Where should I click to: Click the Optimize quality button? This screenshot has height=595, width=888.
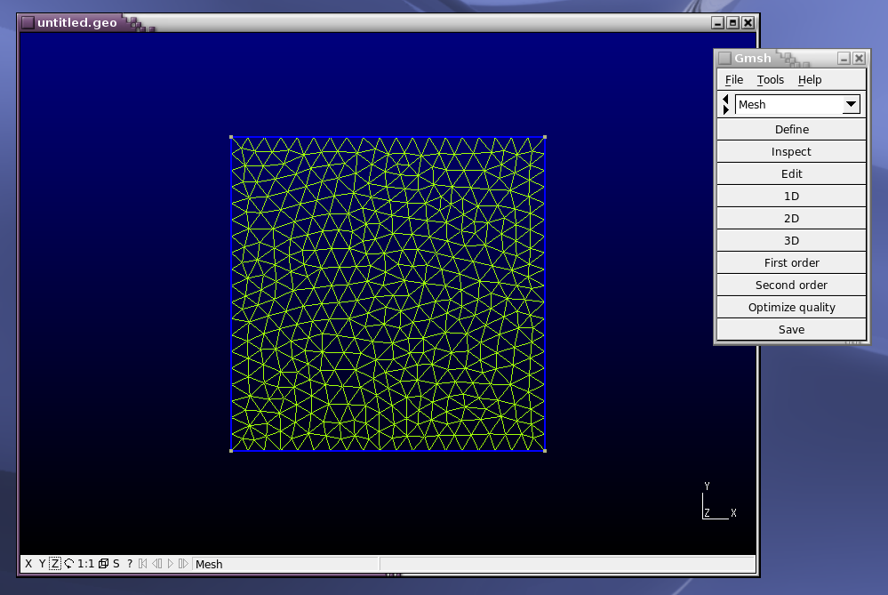(x=791, y=307)
